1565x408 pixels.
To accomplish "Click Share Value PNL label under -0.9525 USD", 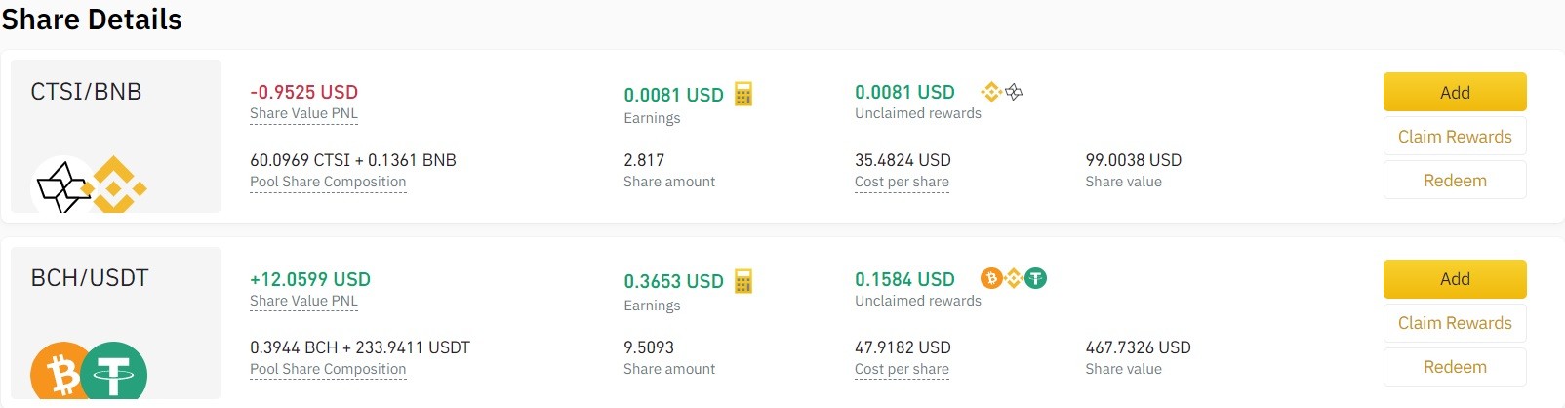I will click(303, 113).
